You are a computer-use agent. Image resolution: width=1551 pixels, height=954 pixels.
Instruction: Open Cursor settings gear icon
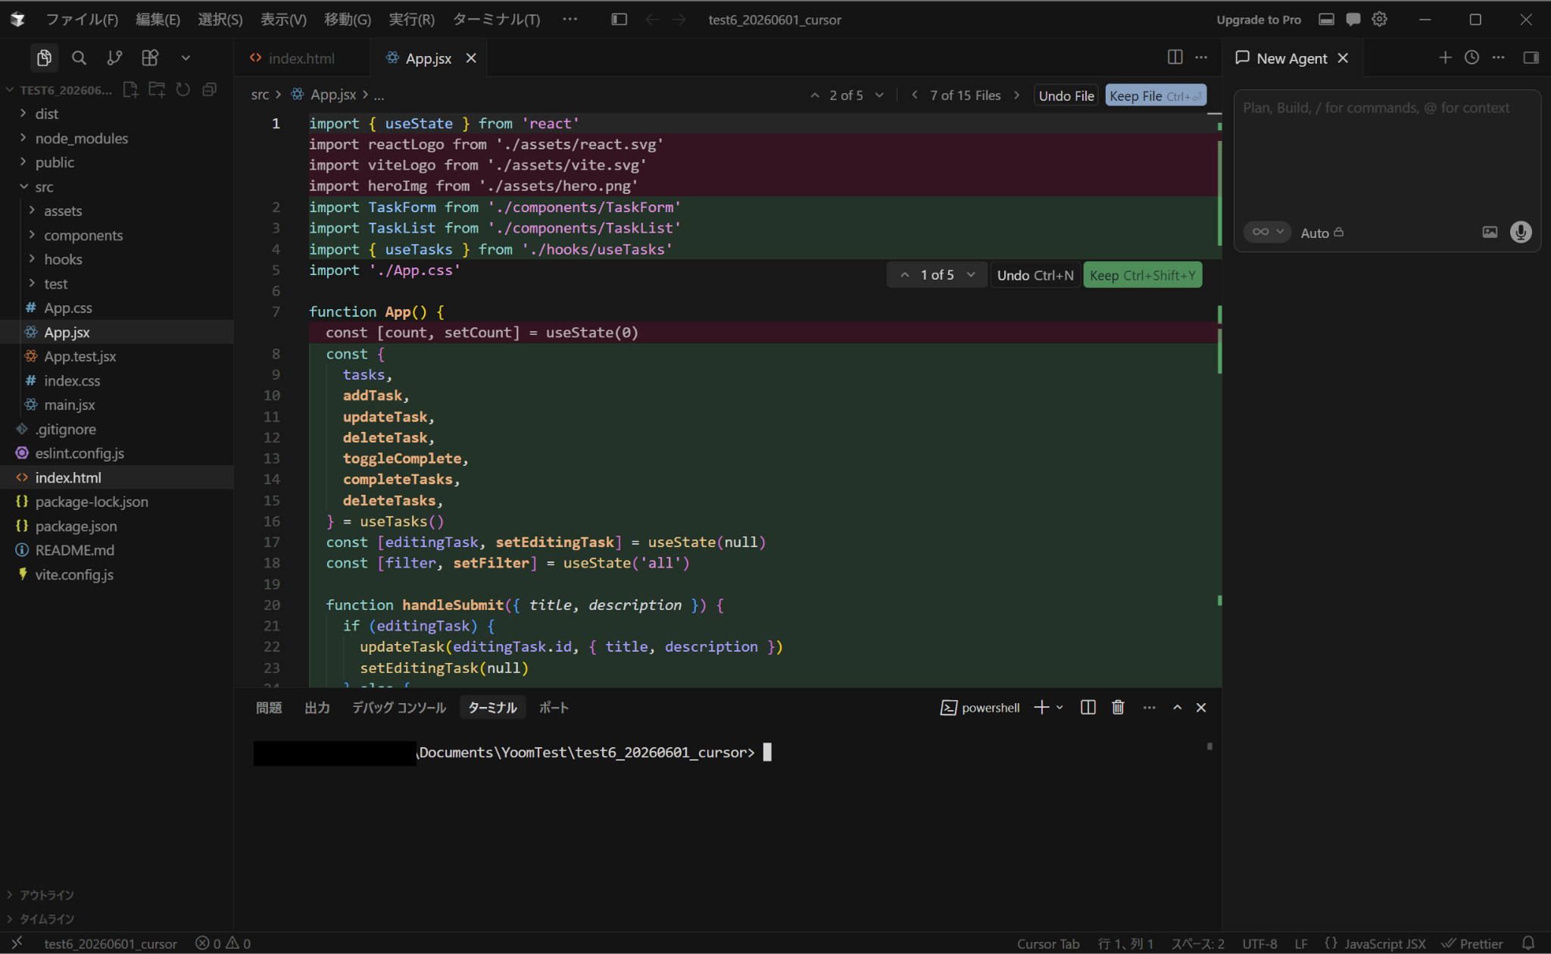(1380, 20)
